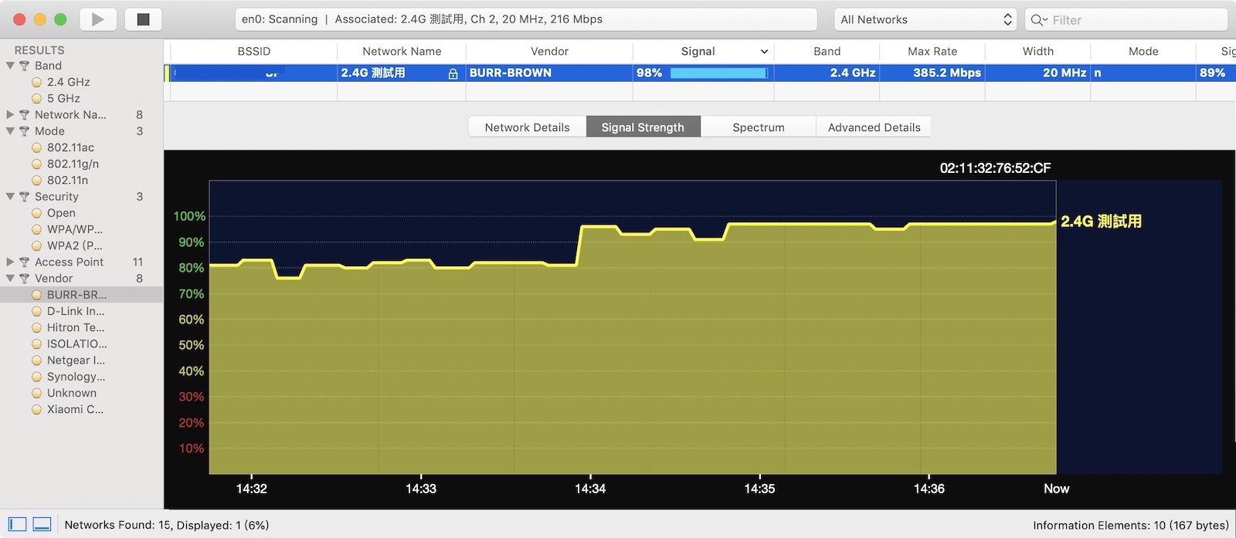Toggle the bottom details panel icon
The width and height of the screenshot is (1236, 538).
(x=42, y=525)
